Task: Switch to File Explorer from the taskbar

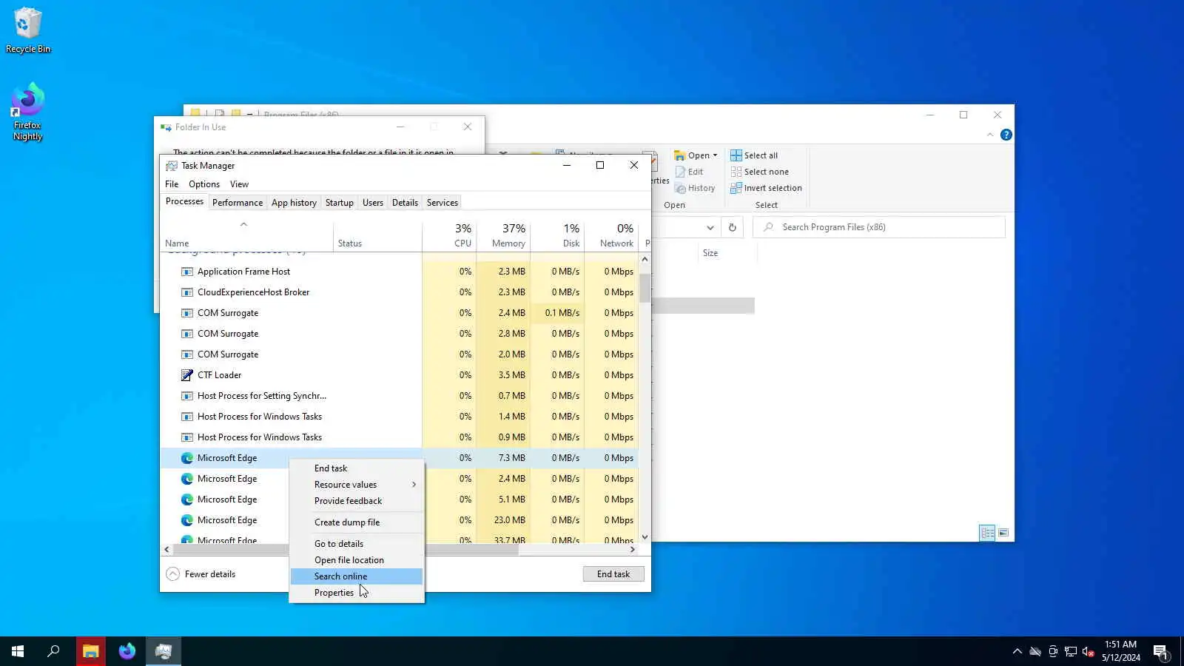Action: [90, 651]
